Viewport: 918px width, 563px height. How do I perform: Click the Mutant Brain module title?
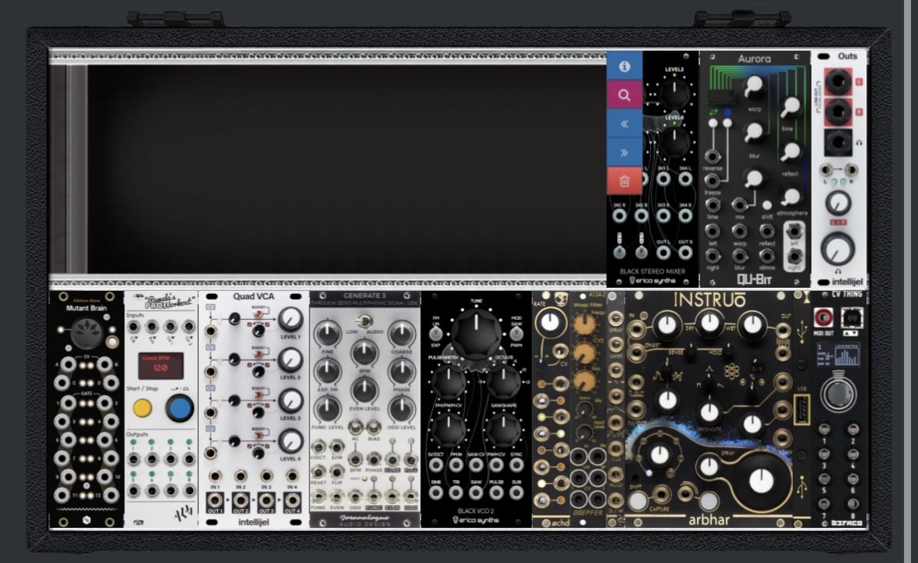click(86, 308)
